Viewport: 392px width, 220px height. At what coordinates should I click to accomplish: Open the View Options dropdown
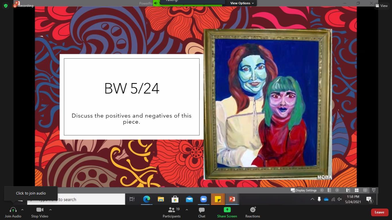pos(242,3)
